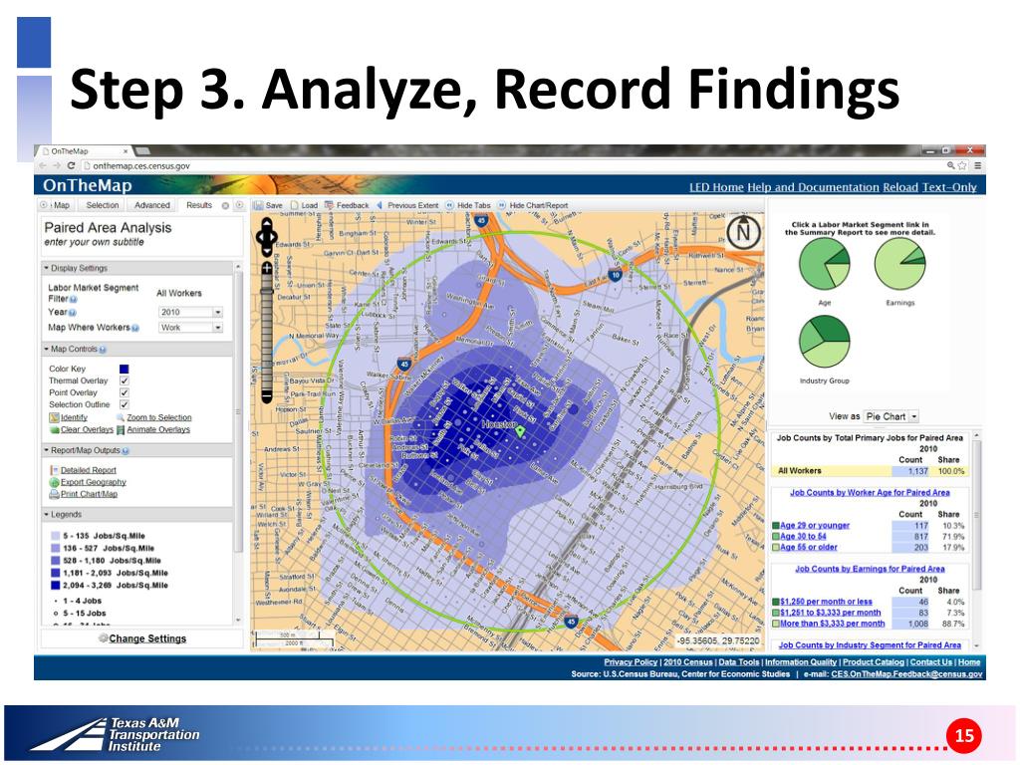
Task: Open the Year dropdown
Action: click(x=190, y=312)
